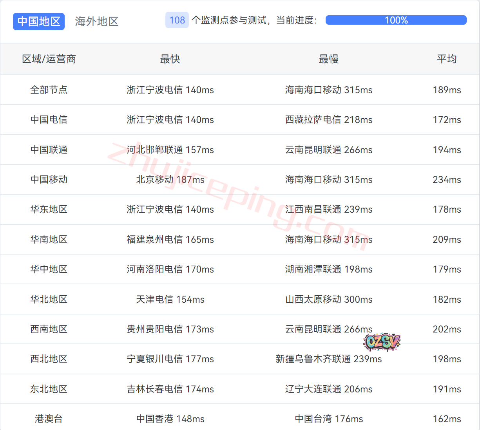Click the 湖南湘潭联通 198ms cell
Screen dimensions: 480x430
[x=328, y=269]
